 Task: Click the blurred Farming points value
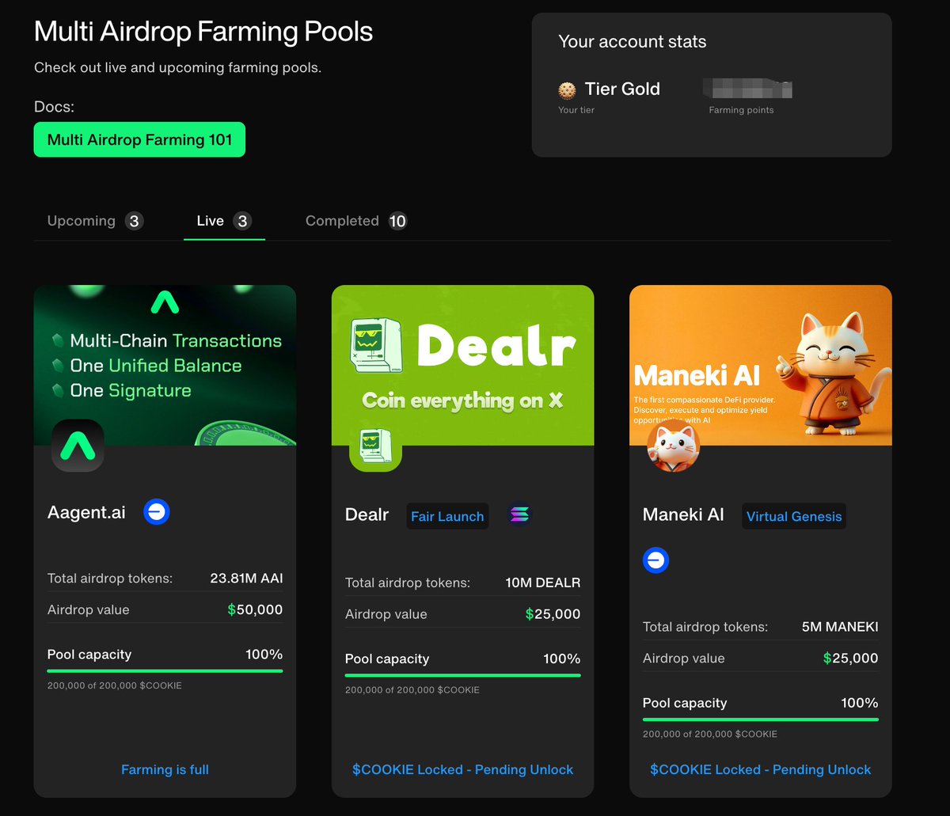[x=747, y=89]
